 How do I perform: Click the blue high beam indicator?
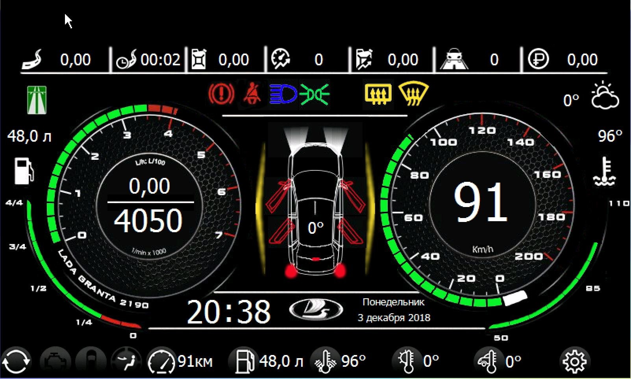pos(283,94)
